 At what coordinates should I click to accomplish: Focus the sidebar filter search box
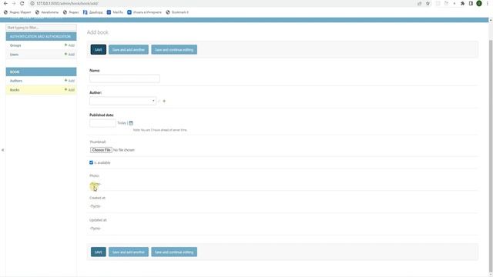pyautogui.click(x=41, y=28)
